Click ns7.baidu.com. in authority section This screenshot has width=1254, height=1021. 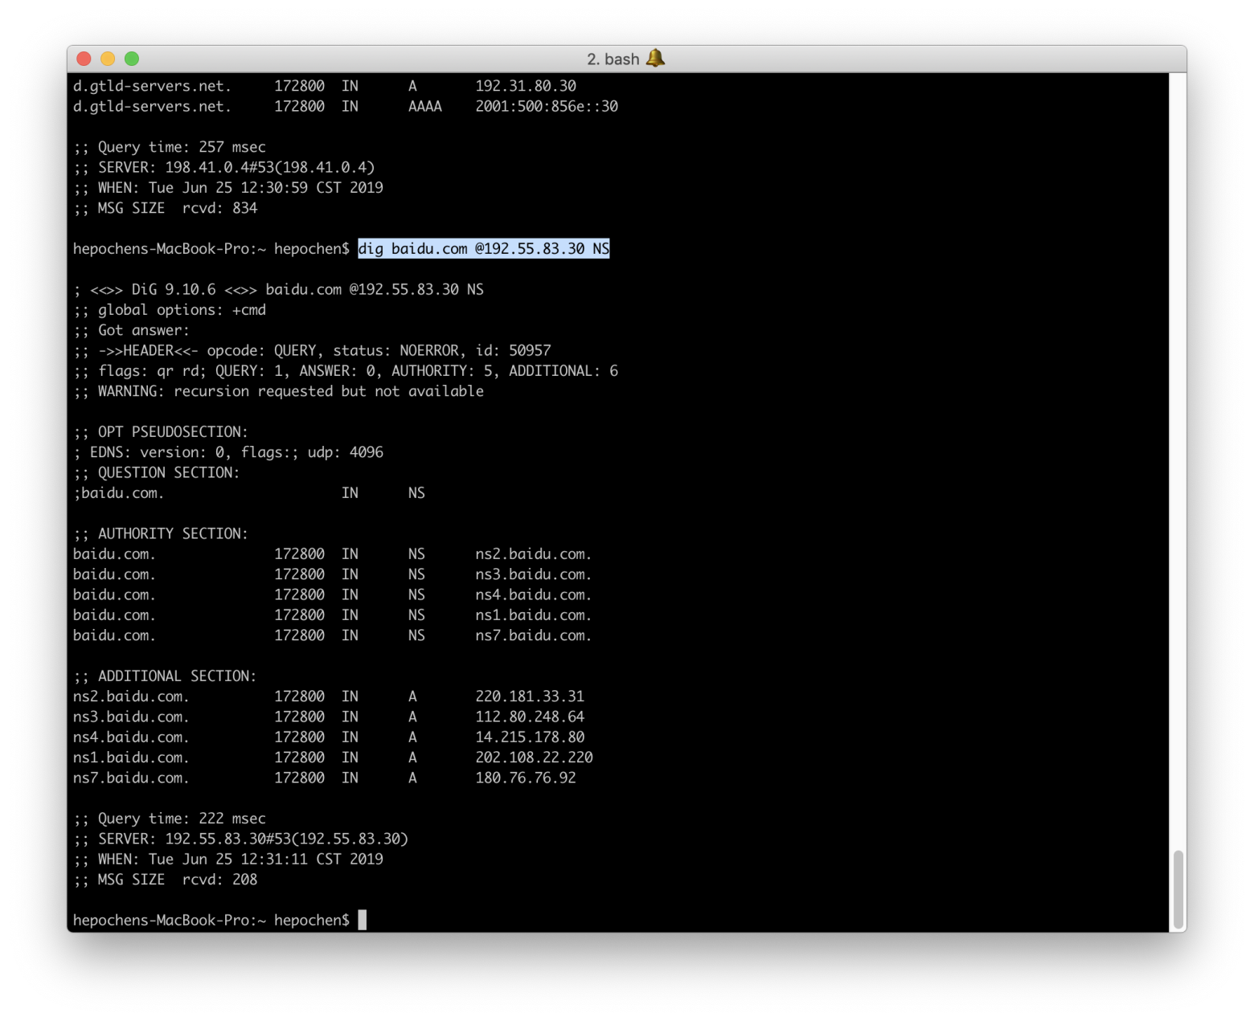(534, 635)
